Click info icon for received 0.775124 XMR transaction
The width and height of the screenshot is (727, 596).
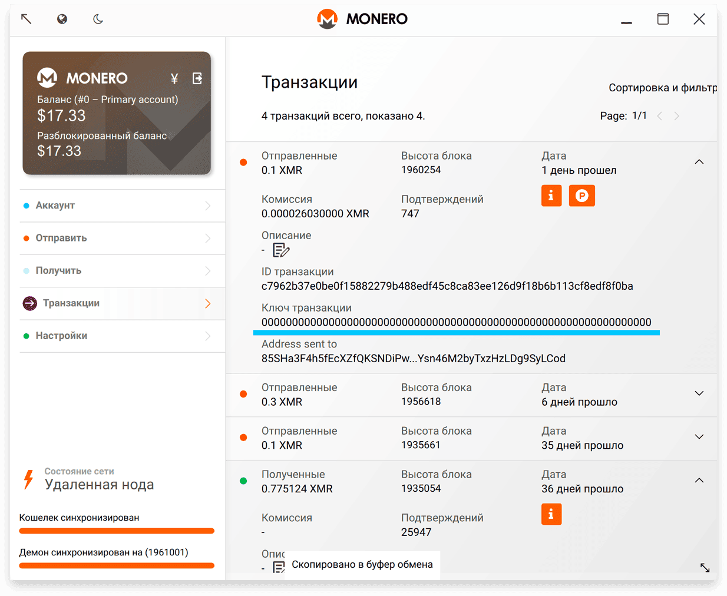click(551, 514)
